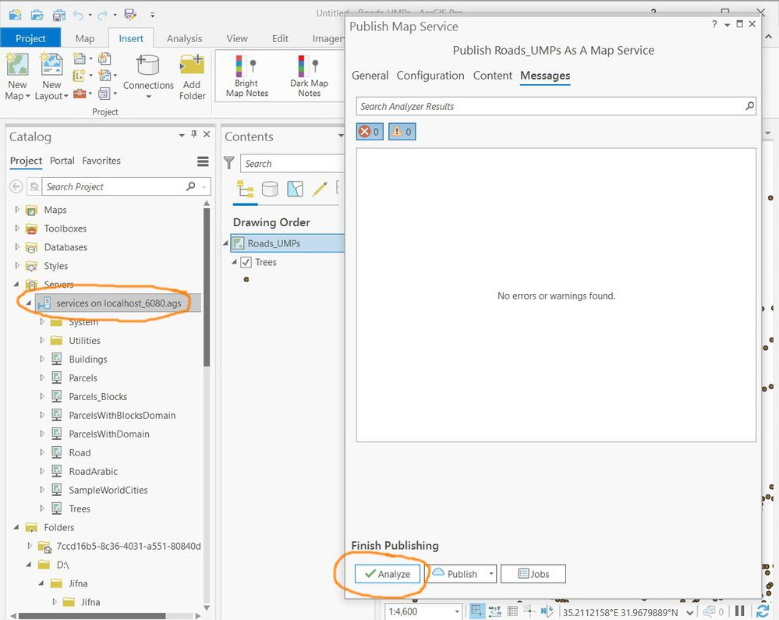Open the Project ribbon tab
The image size is (779, 620).
(30, 38)
